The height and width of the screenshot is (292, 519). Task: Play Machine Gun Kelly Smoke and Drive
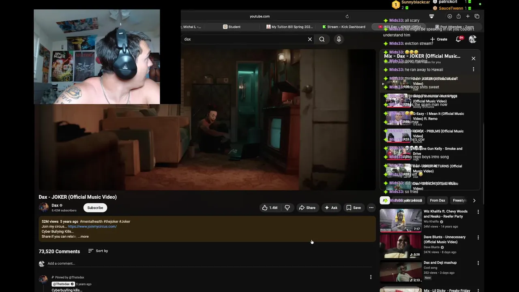pos(430,153)
